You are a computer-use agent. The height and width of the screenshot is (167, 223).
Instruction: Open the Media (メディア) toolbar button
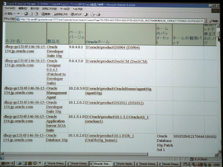point(76,14)
